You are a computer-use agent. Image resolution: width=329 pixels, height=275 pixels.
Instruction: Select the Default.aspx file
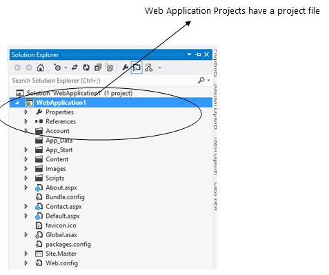tap(63, 216)
